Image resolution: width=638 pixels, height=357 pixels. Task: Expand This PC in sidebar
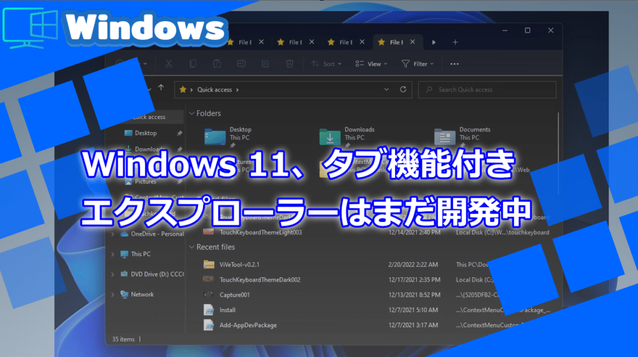tap(113, 254)
